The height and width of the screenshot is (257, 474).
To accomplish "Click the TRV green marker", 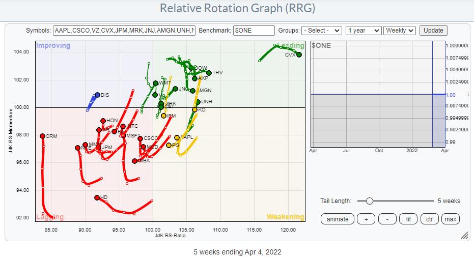I will point(209,73).
